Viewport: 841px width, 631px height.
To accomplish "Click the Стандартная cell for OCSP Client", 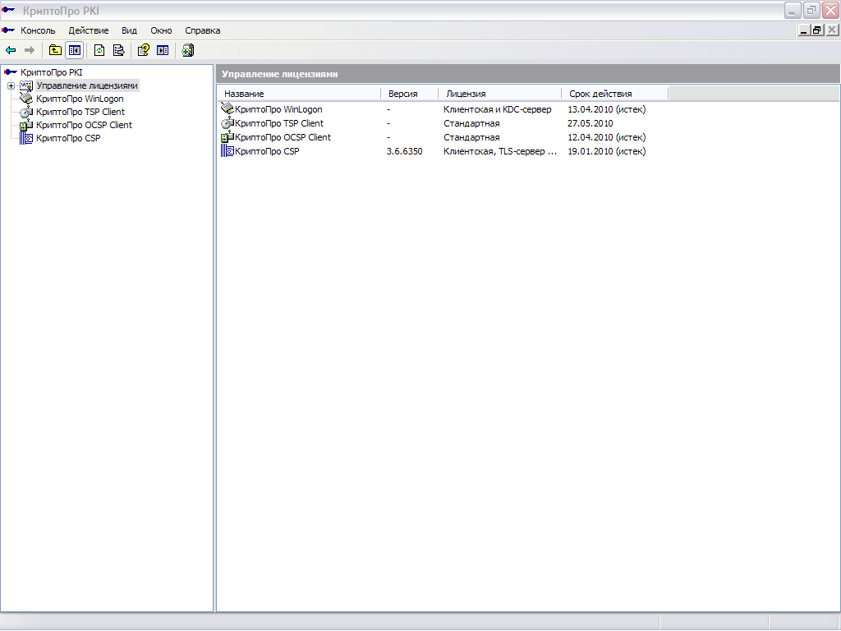I will pos(471,137).
